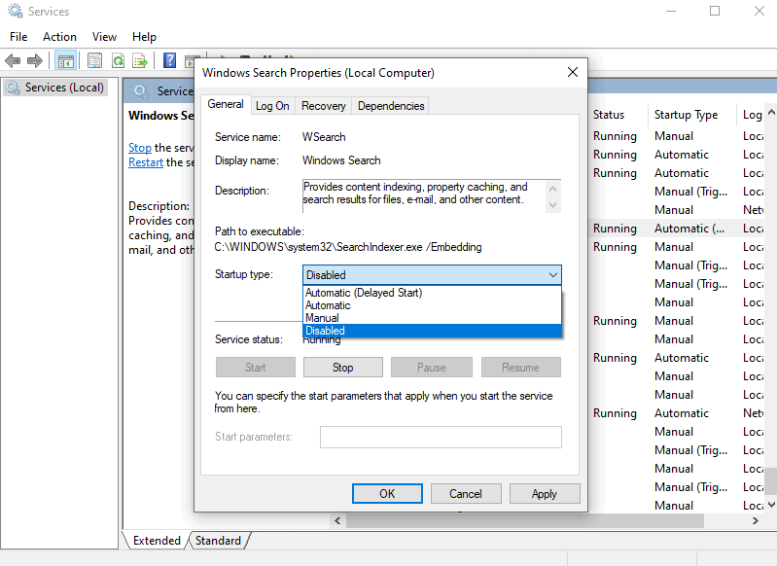Click horizontal scrollbar left arrow
Image resolution: width=777 pixels, height=566 pixels.
click(x=337, y=520)
